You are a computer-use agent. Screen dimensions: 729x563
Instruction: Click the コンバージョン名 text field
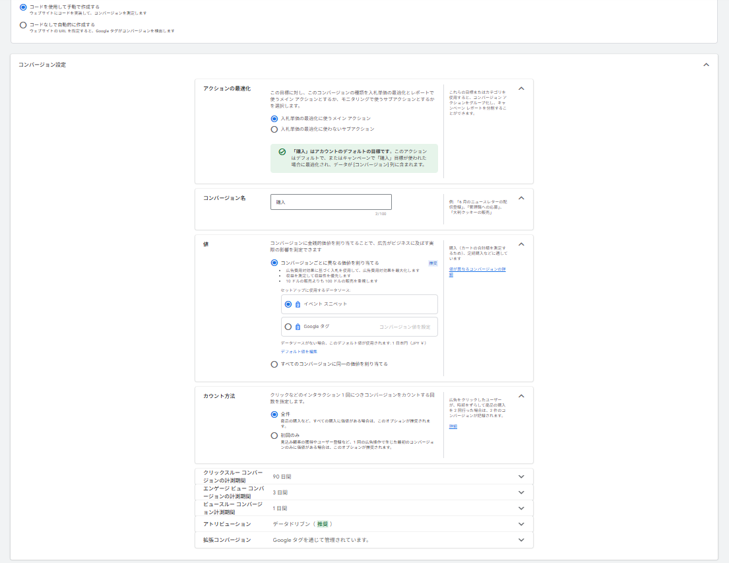(331, 202)
